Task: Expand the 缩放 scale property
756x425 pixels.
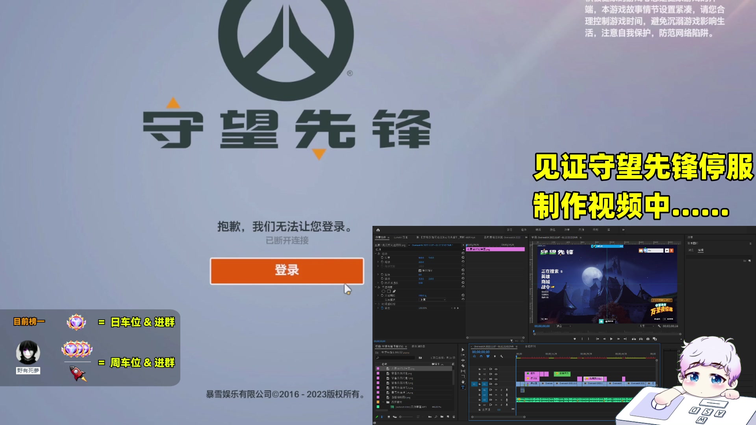Action: click(x=378, y=262)
